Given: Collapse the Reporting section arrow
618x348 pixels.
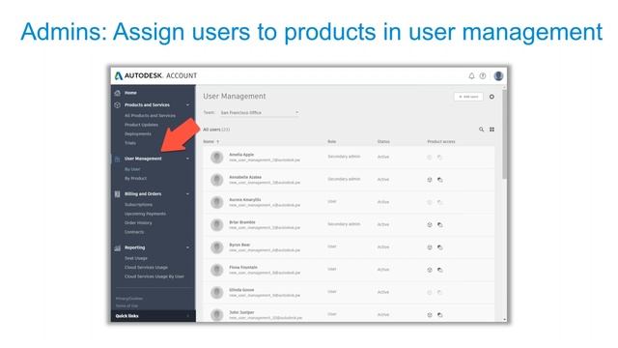Looking at the screenshot, I should click(x=187, y=247).
